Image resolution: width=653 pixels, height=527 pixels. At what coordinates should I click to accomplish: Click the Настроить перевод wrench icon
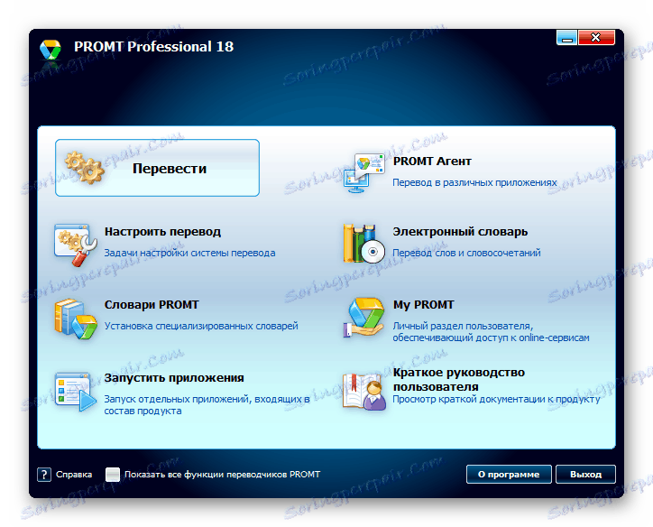pos(76,245)
